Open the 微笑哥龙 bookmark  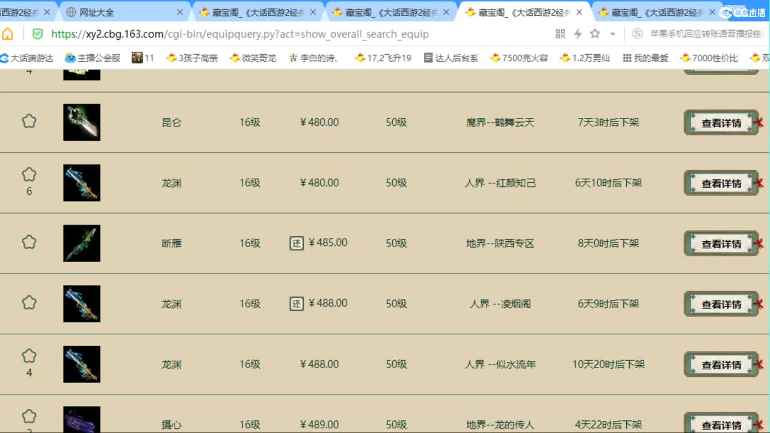point(253,58)
